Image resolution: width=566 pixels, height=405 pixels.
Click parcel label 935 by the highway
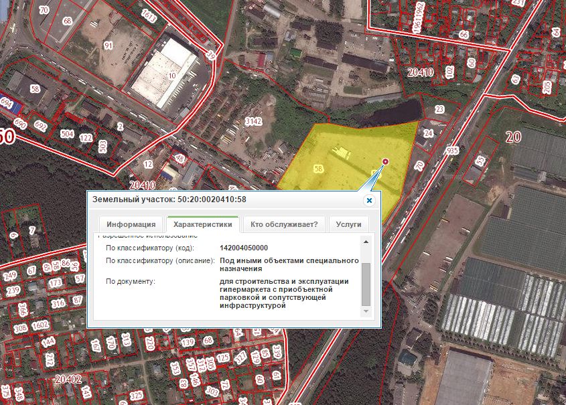[x=452, y=151]
